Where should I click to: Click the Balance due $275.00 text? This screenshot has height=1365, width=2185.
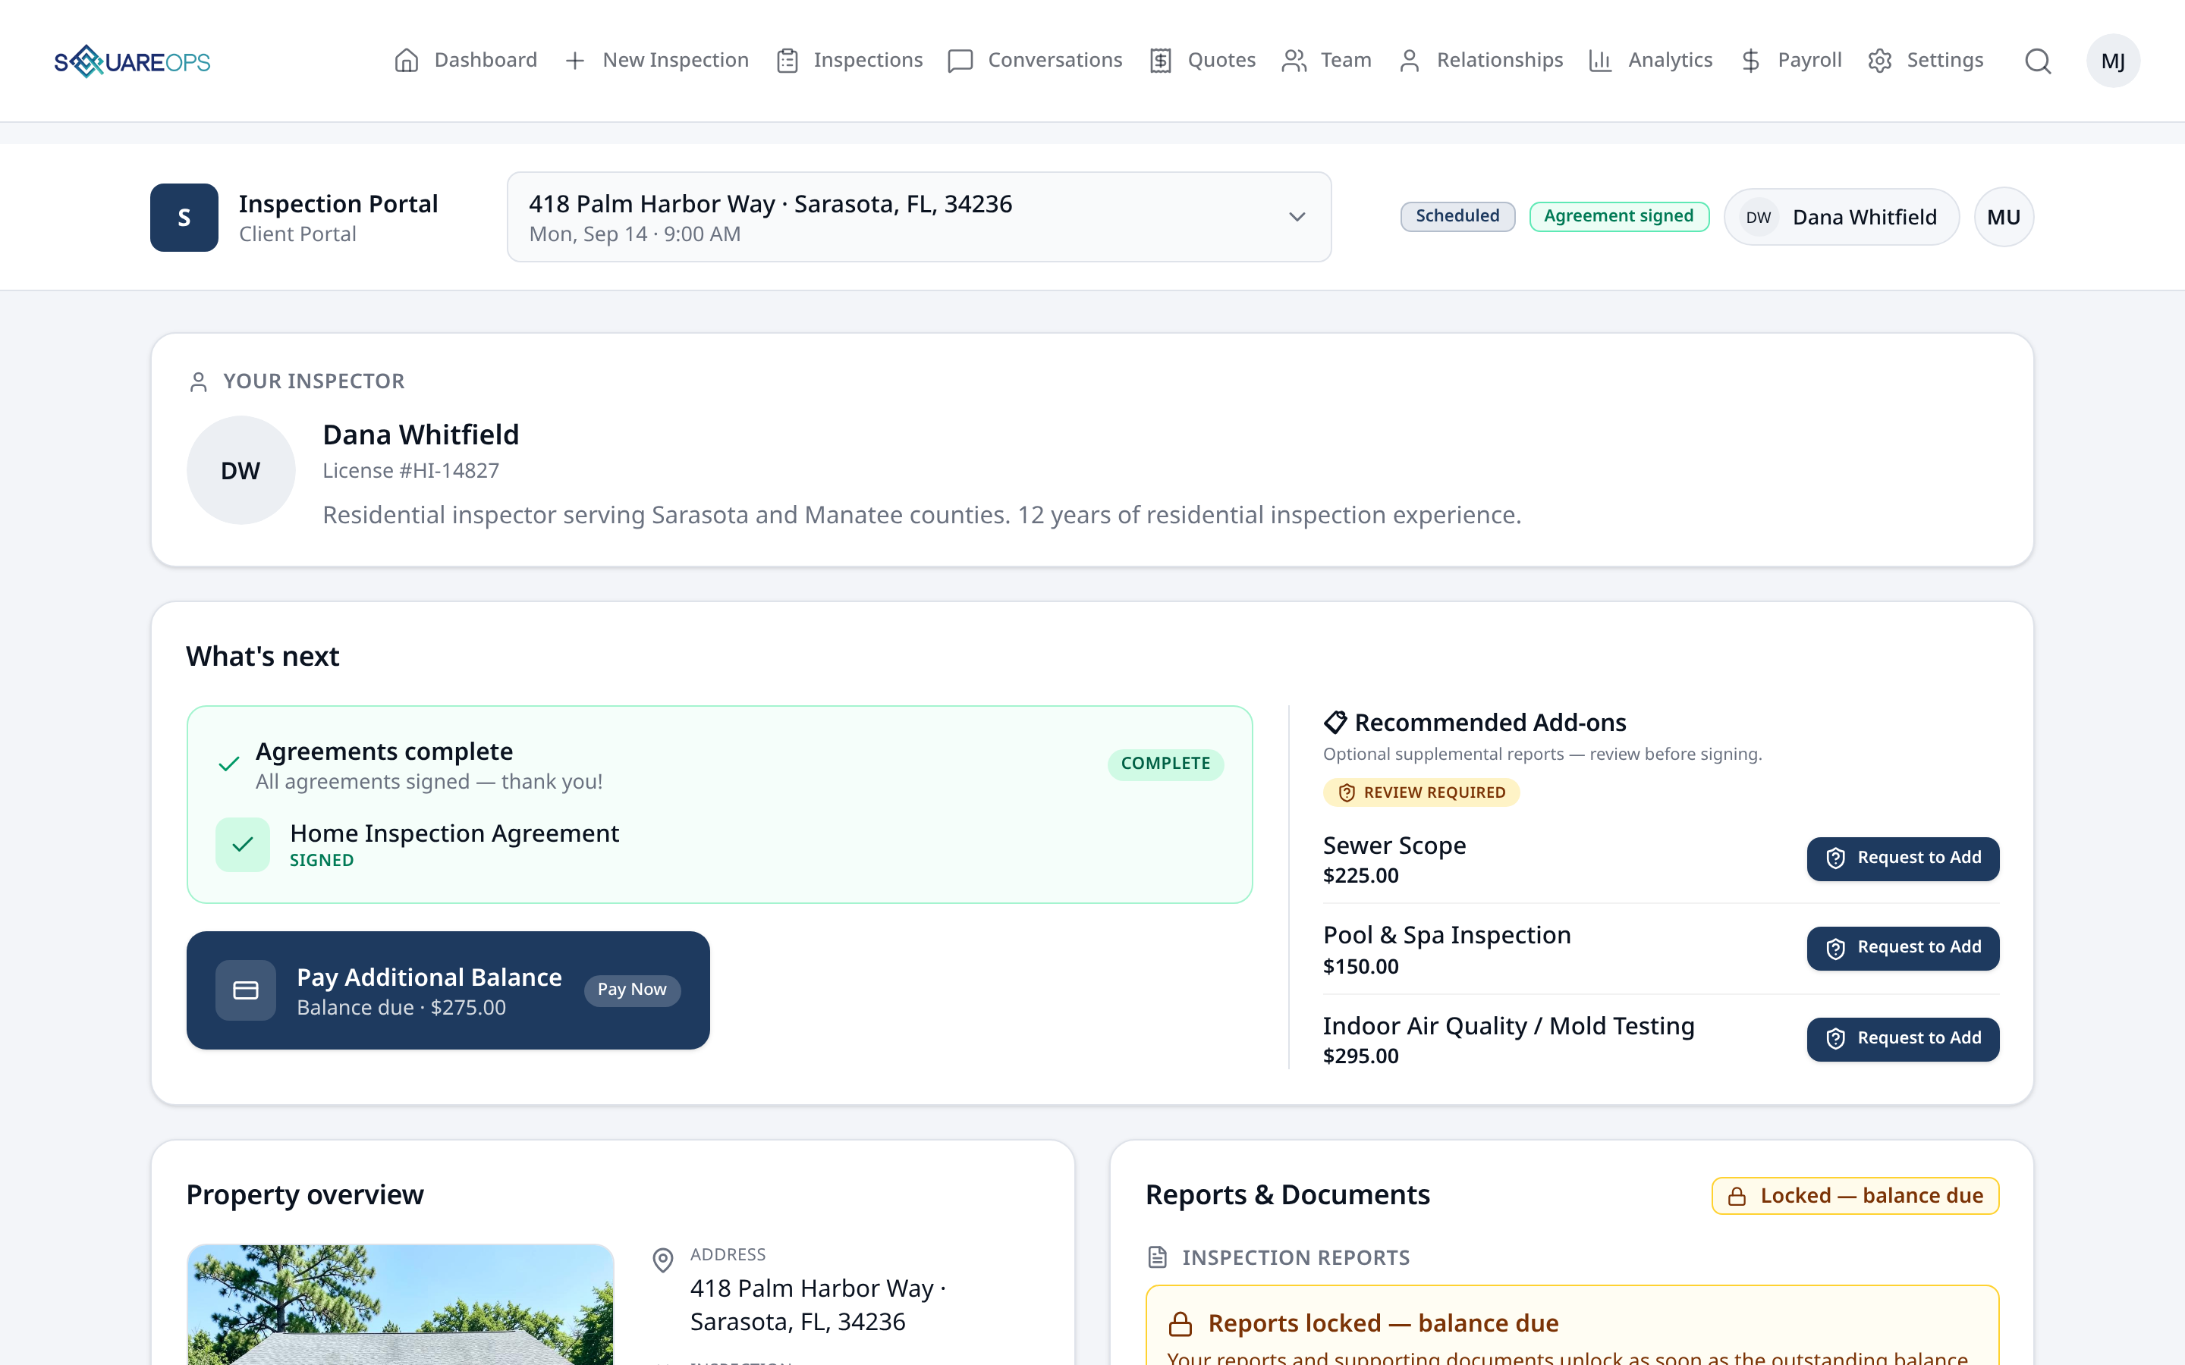402,1008
